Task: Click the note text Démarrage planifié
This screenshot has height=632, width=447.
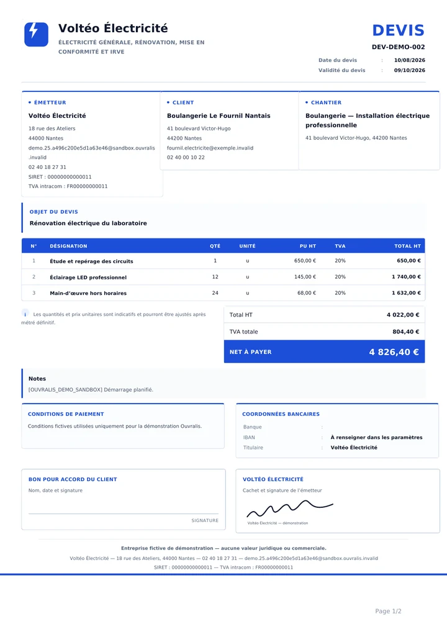Action: point(129,390)
